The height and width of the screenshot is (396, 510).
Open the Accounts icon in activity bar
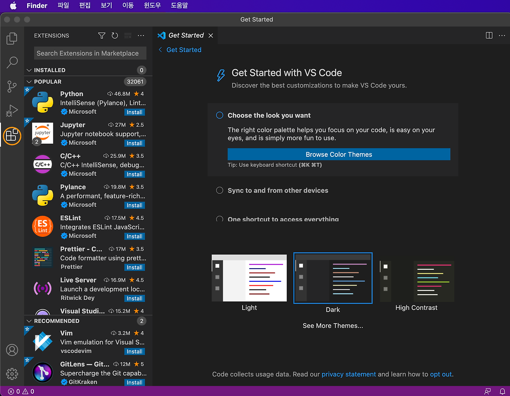[x=12, y=350]
